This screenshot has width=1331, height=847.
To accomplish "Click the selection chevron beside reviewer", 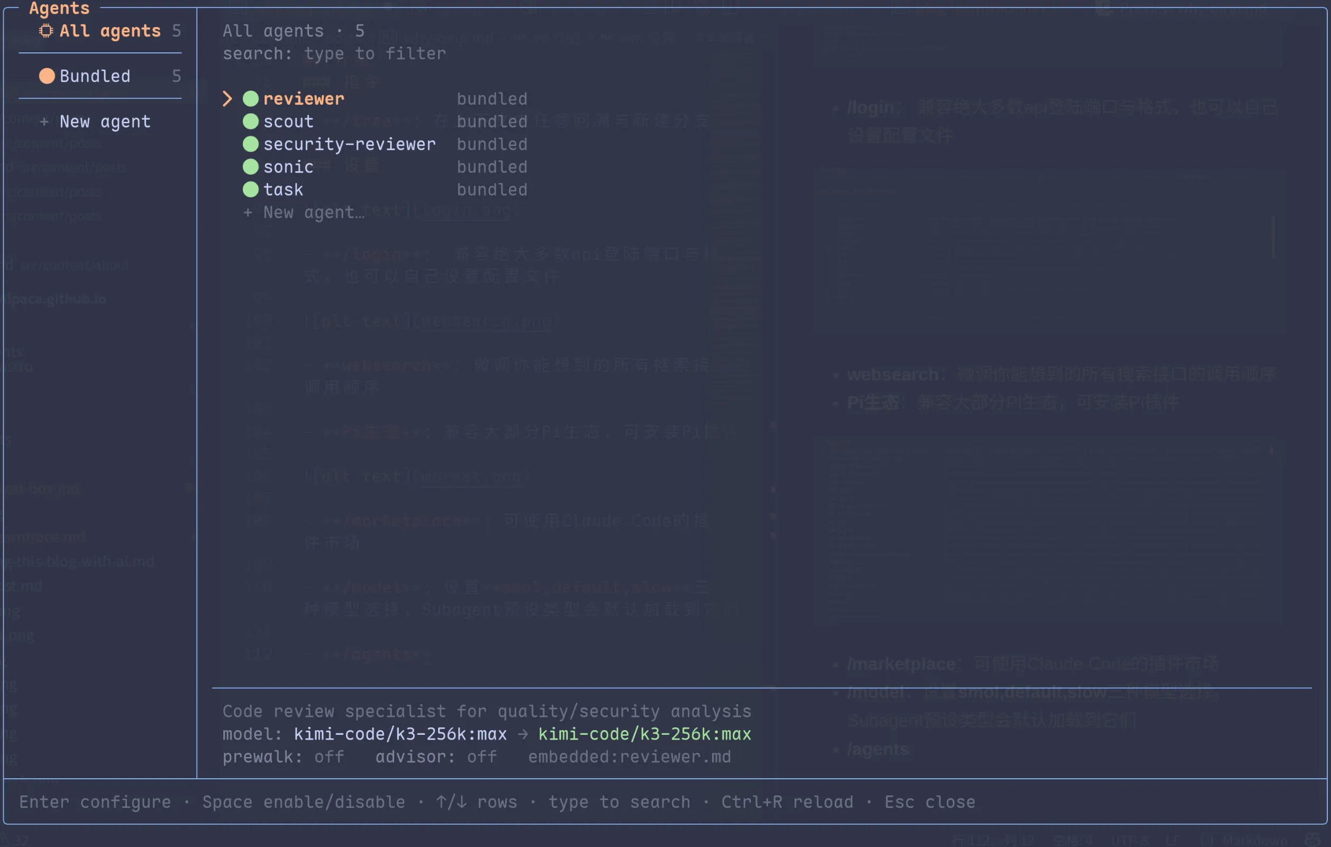I will pos(227,99).
